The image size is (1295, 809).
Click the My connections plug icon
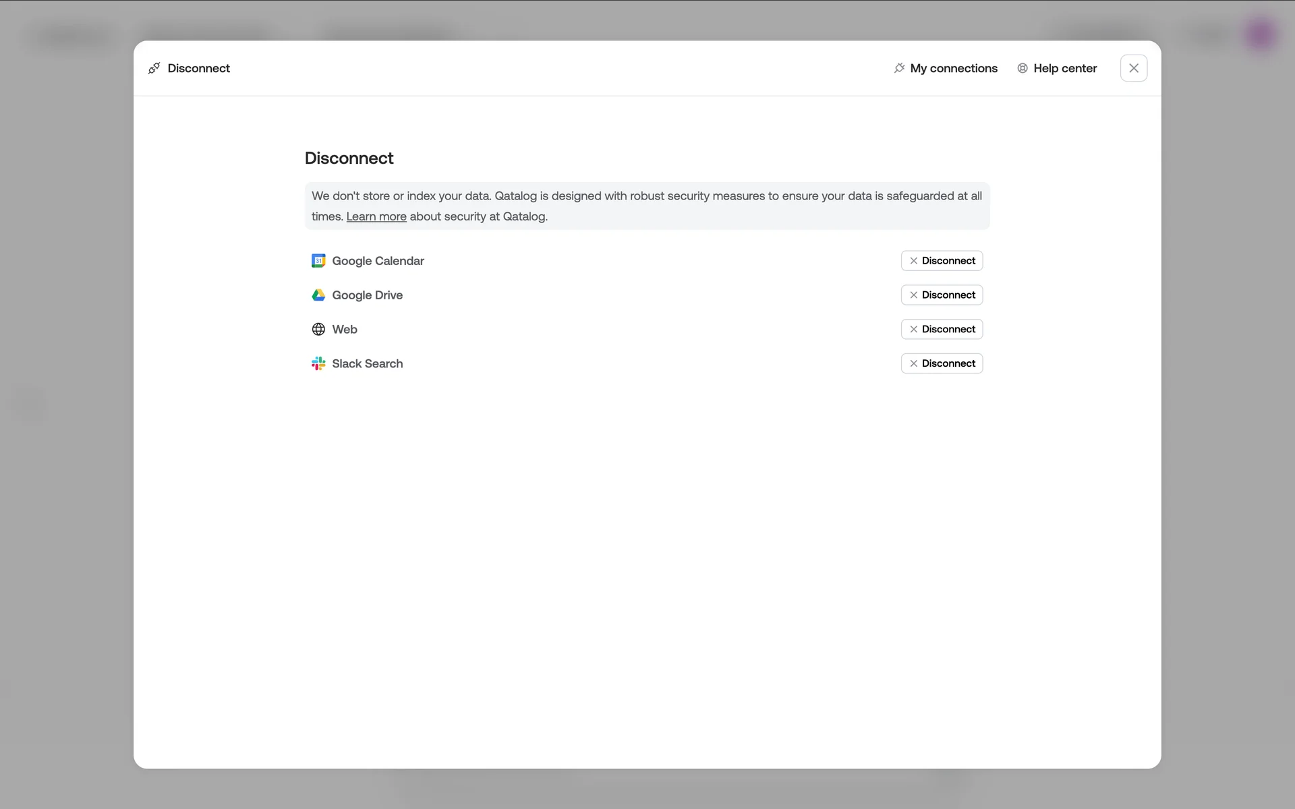pyautogui.click(x=899, y=68)
